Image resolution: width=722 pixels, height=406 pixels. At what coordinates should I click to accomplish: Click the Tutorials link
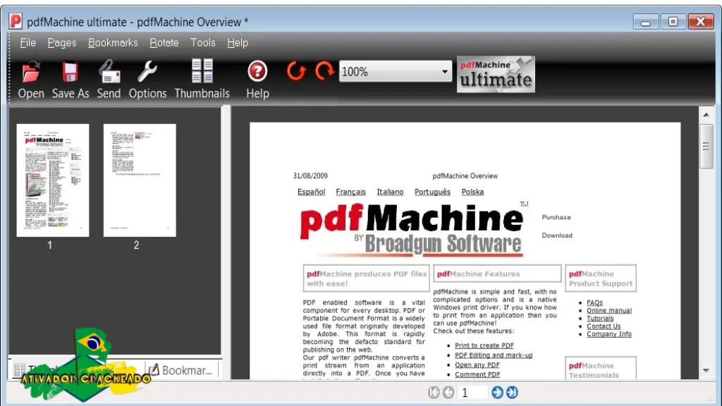click(x=600, y=319)
